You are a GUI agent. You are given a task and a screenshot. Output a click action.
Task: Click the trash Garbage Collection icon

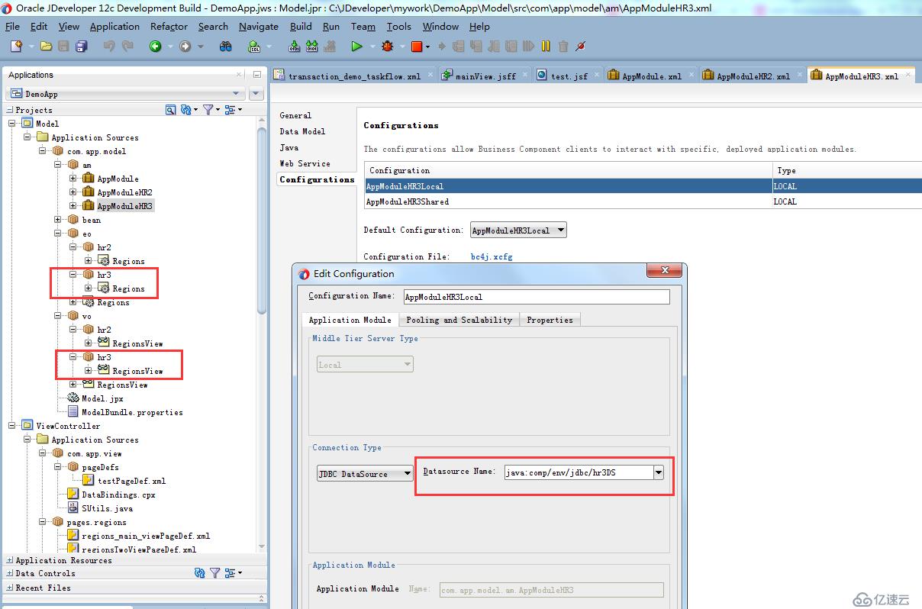pyautogui.click(x=563, y=47)
